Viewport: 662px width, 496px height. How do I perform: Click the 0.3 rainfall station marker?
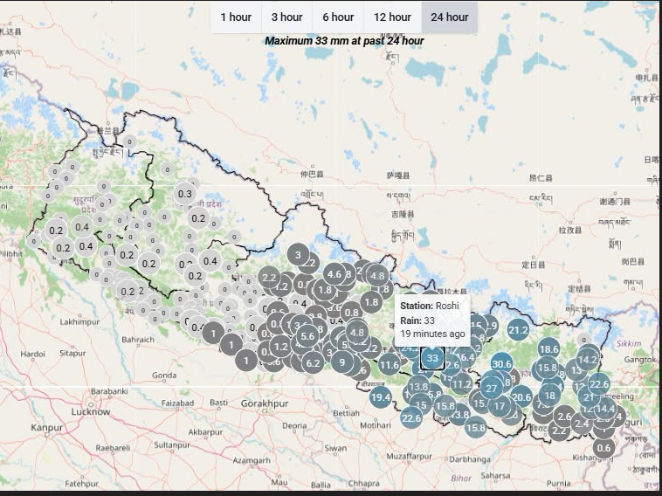pyautogui.click(x=185, y=194)
